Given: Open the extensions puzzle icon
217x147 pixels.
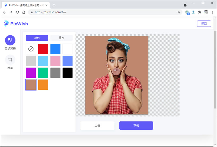Looking at the screenshot, I should (199, 12).
